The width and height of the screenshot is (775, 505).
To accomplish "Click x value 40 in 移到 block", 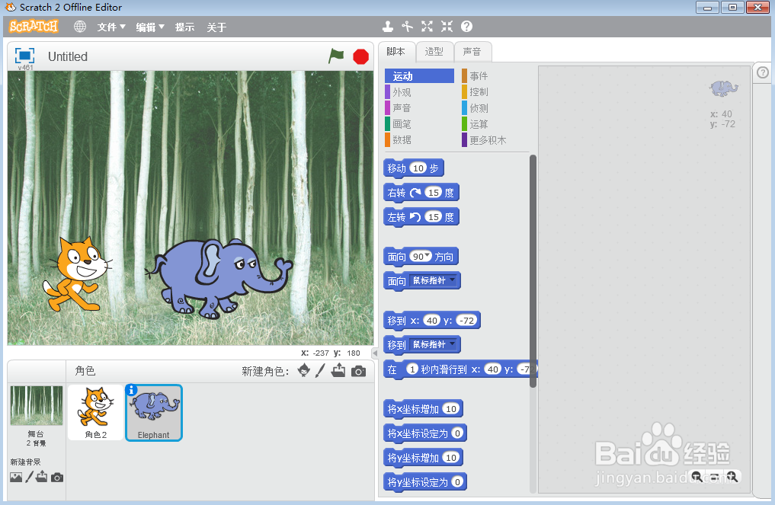I will click(432, 320).
